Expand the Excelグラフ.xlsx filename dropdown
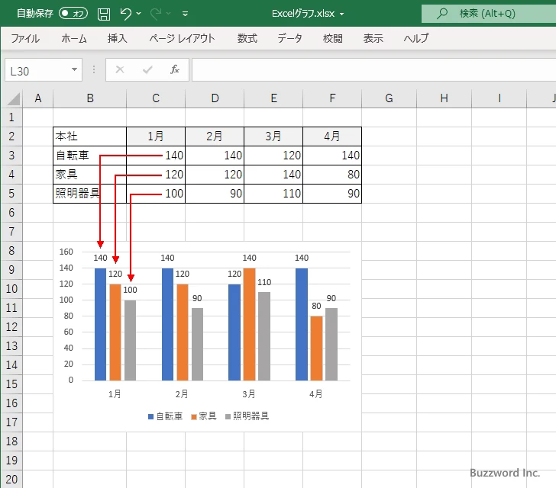This screenshot has height=488, width=556. 342,14
